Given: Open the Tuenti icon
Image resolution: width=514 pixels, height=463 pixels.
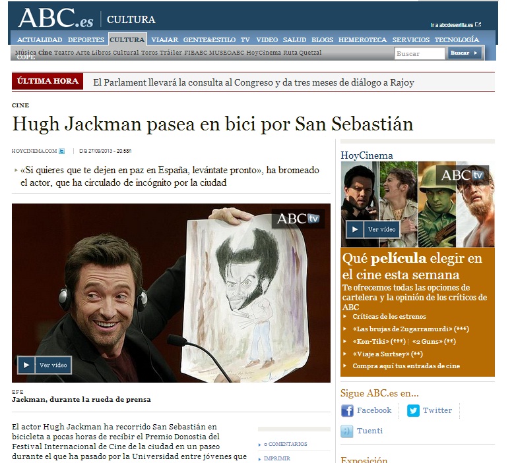Looking at the screenshot, I should (x=347, y=431).
